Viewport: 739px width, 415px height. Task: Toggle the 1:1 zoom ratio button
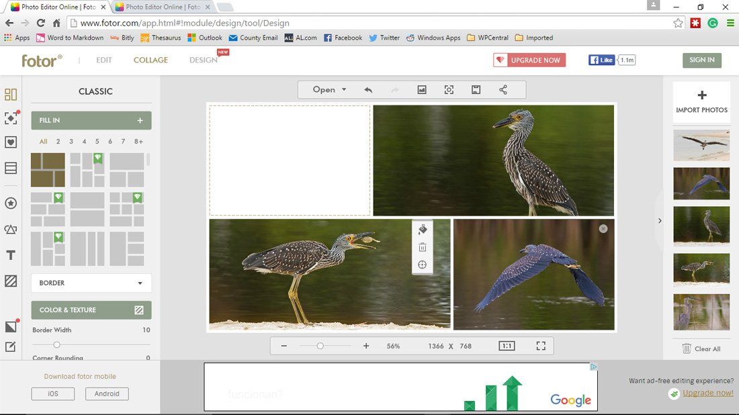pyautogui.click(x=507, y=345)
